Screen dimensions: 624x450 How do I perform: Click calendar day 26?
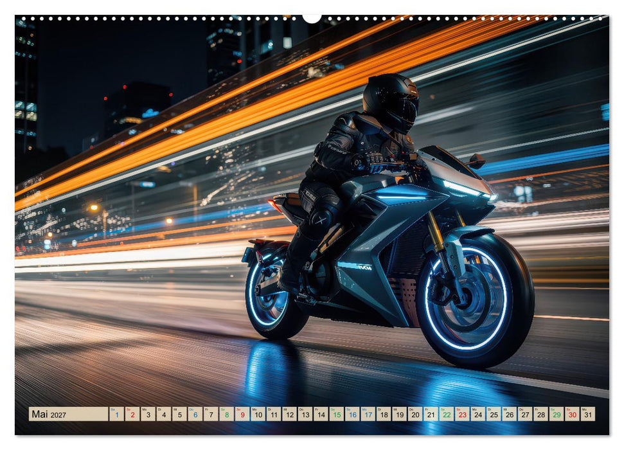tap(510, 414)
